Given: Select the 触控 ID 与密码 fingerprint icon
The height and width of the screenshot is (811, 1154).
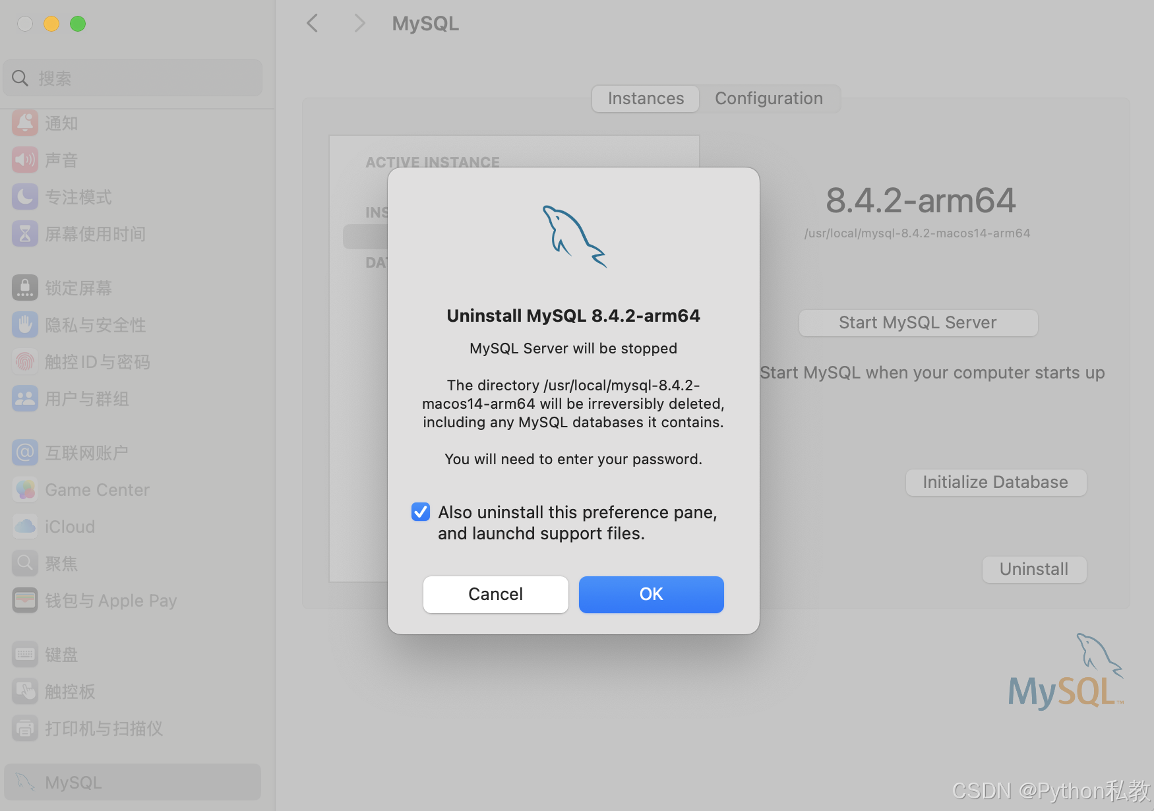Looking at the screenshot, I should pos(25,362).
